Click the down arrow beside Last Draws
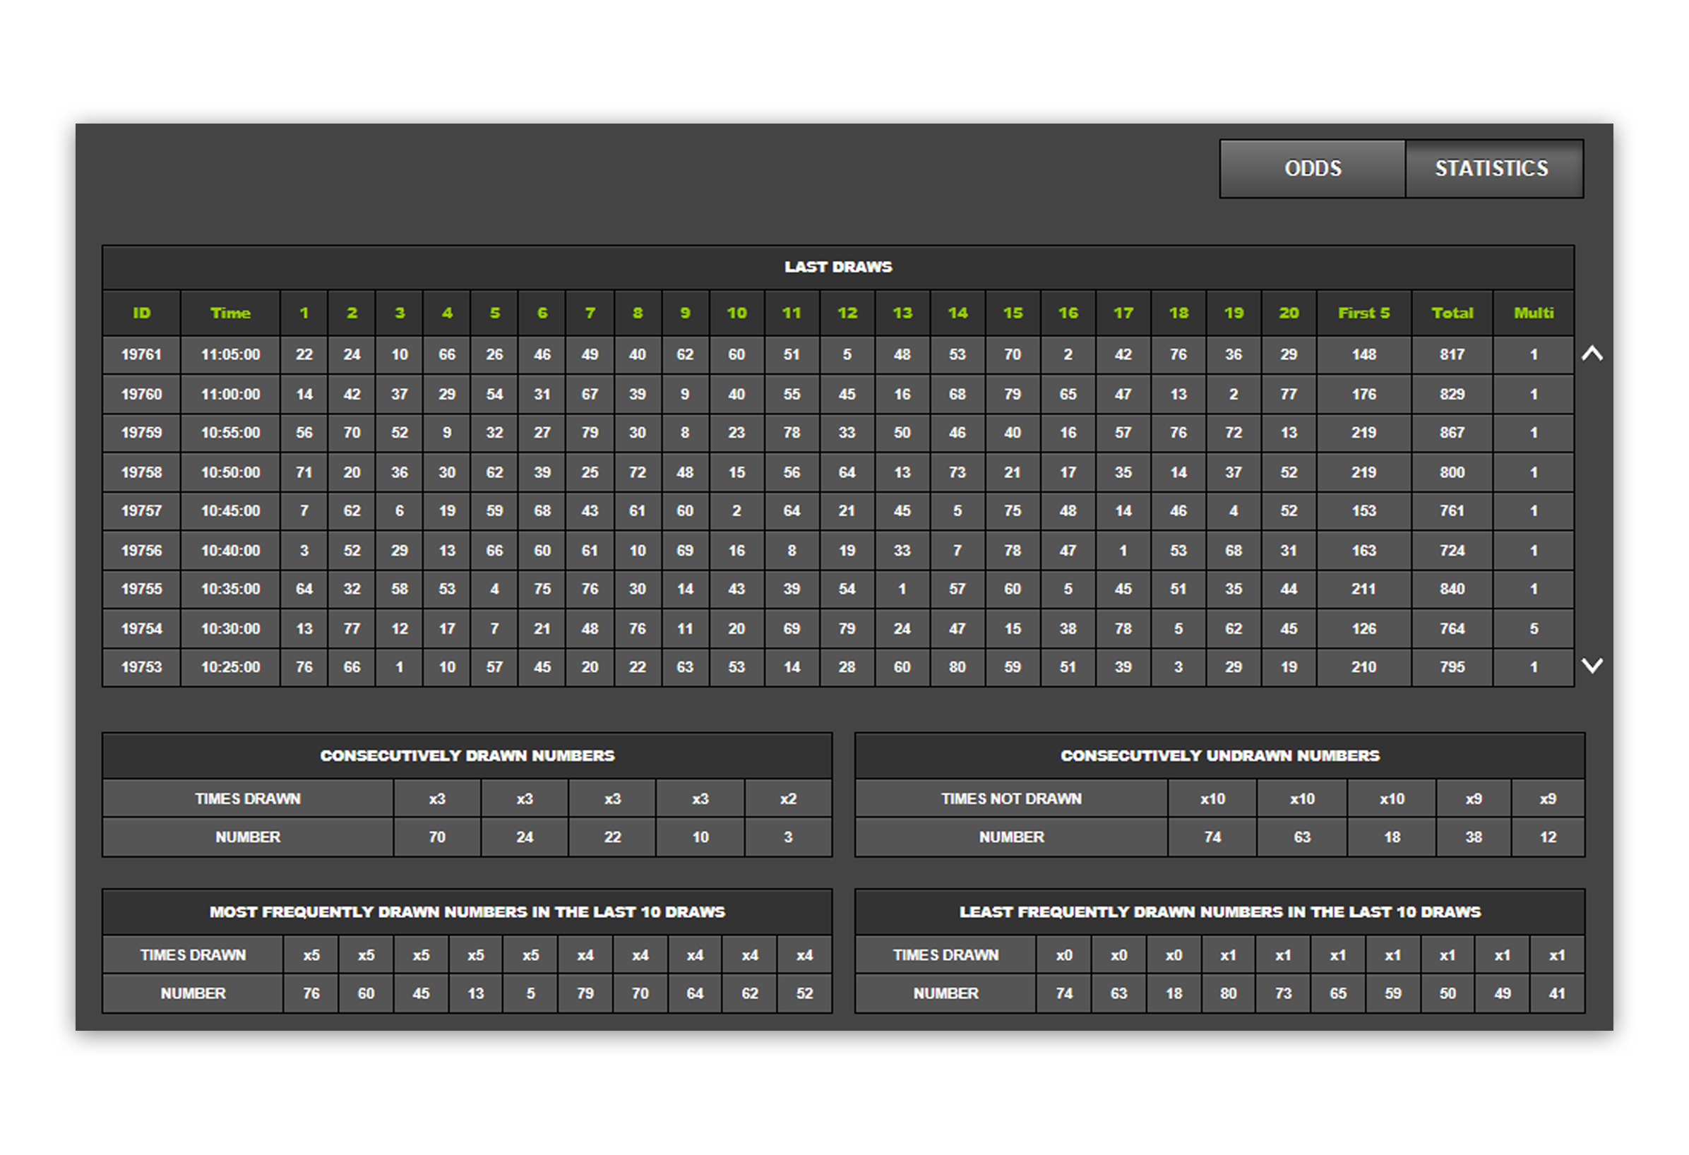This screenshot has height=1155, width=1689. (x=1592, y=666)
